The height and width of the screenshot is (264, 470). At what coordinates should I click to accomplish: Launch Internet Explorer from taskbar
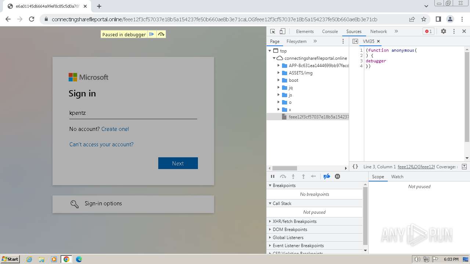[x=29, y=259]
